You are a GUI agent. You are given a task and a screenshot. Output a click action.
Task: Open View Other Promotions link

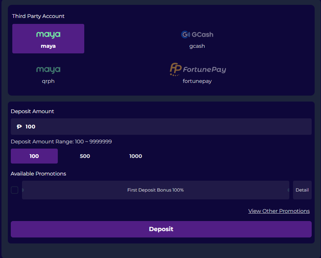coord(279,211)
